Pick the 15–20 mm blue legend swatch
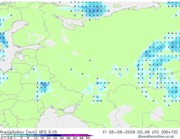 coord(44,135)
